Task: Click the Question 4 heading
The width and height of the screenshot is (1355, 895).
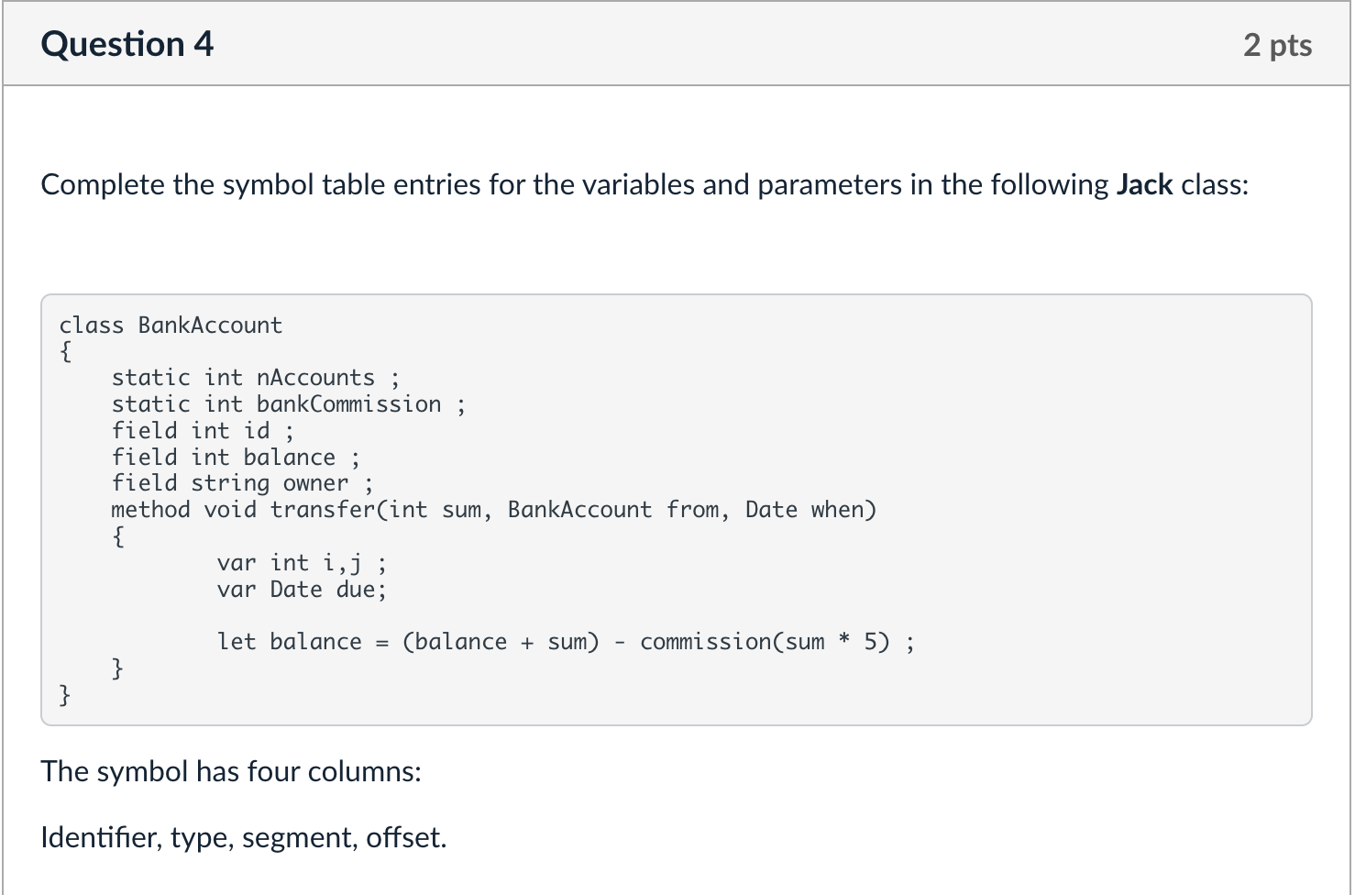Action: (127, 44)
